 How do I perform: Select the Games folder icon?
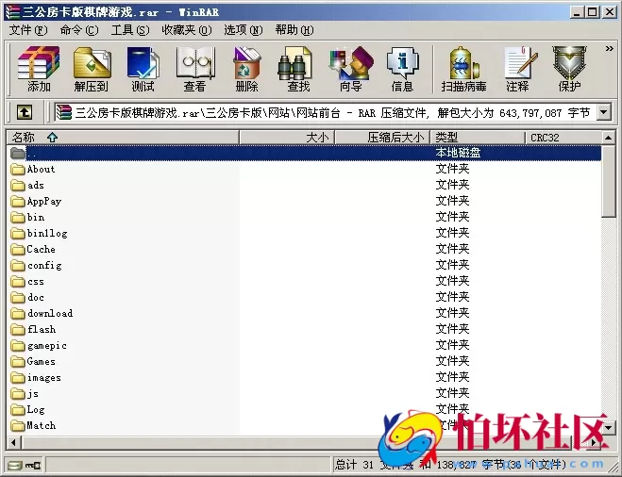point(18,362)
